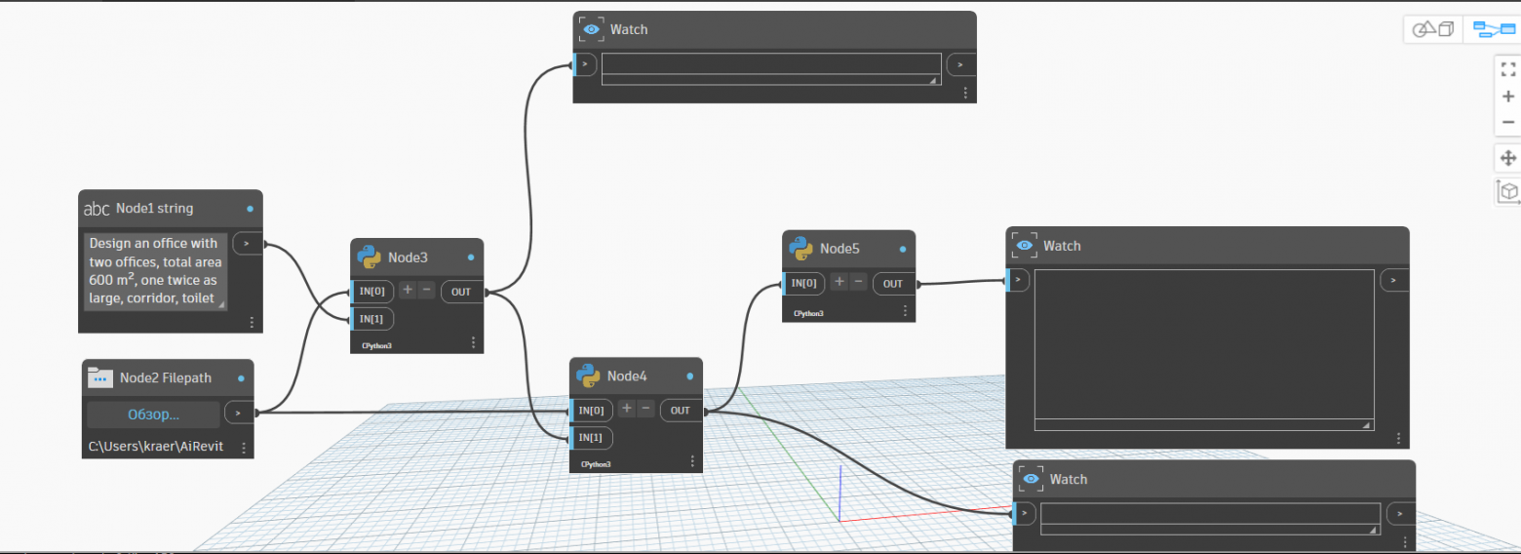Activate the Orbit tool with the cube icon

(1508, 192)
